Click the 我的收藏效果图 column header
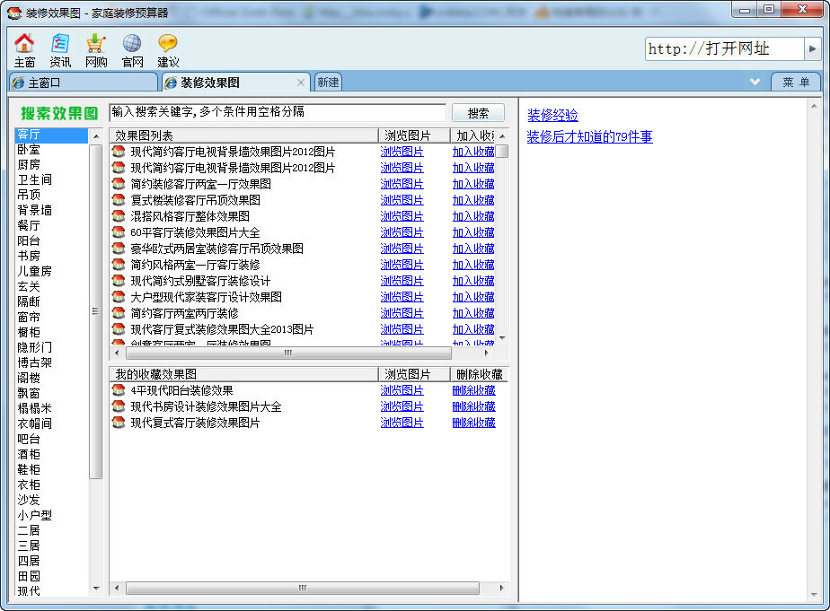The image size is (830, 611). (244, 375)
